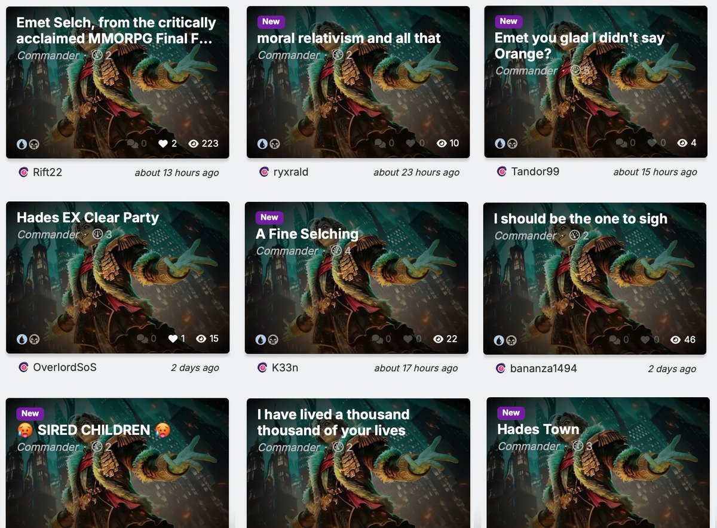
Task: Click artwork thumbnail of I should be the one to sigh
Action: click(595, 278)
